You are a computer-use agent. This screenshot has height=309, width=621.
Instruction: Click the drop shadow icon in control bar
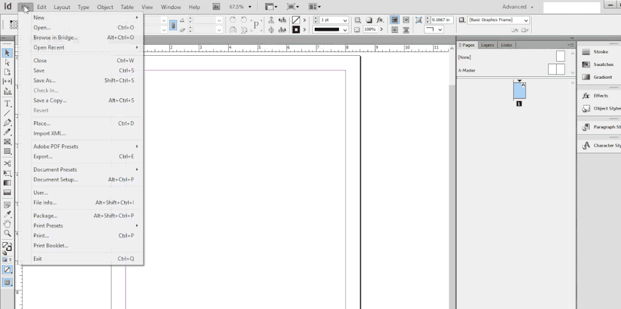coord(369,20)
